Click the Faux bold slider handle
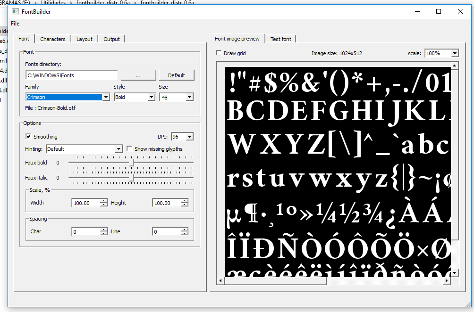Image resolution: width=474 pixels, height=312 pixels. [132, 163]
